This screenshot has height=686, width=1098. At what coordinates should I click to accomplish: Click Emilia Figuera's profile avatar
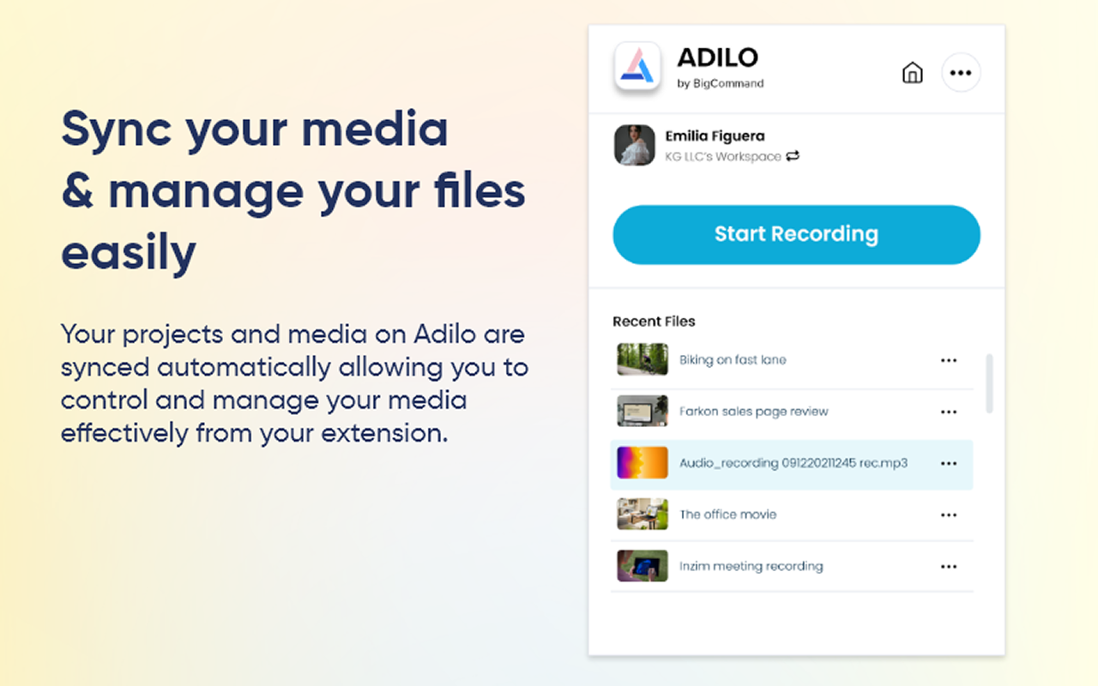pyautogui.click(x=634, y=146)
